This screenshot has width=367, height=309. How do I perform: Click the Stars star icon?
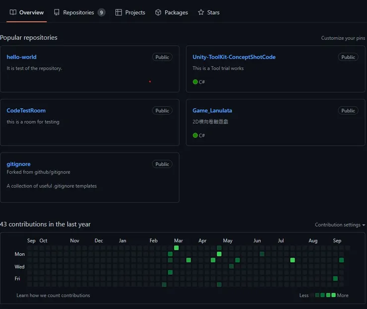click(x=201, y=12)
